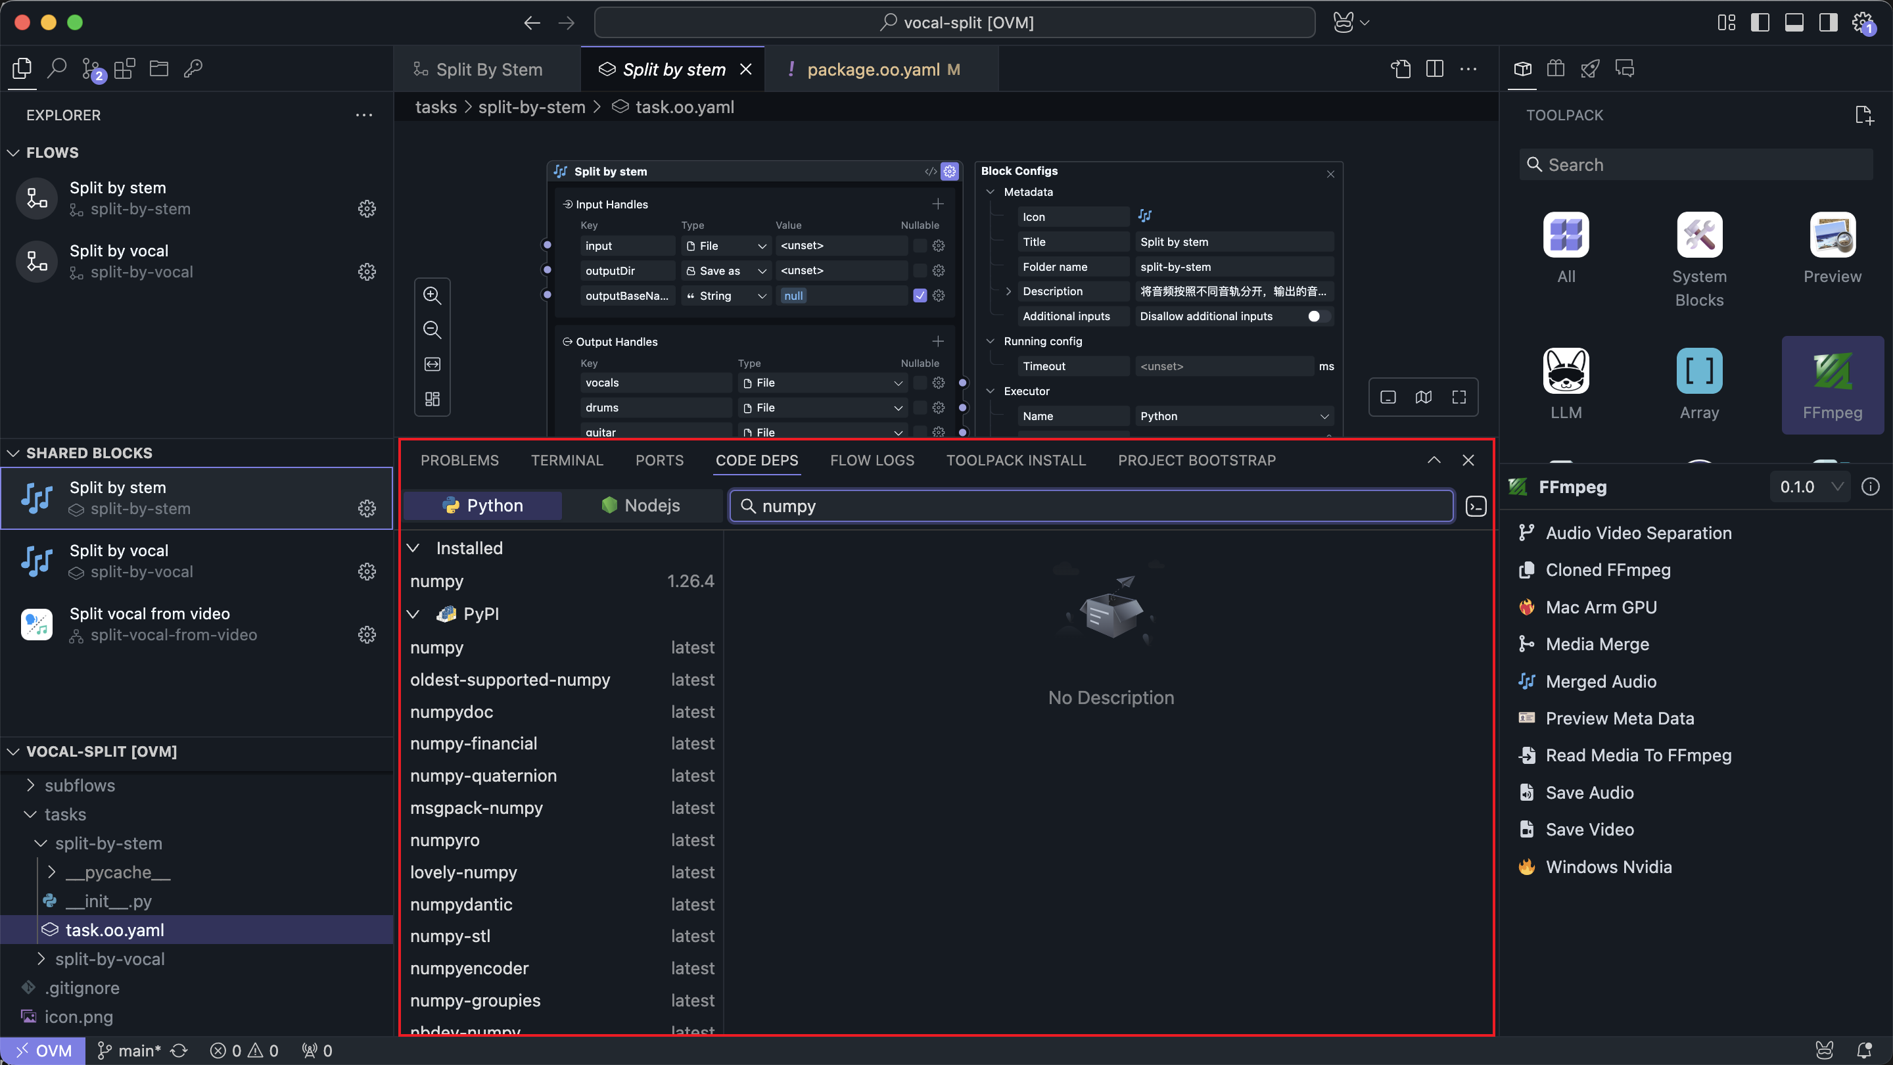
Task: Click split editor icon in tab bar
Action: click(1434, 69)
